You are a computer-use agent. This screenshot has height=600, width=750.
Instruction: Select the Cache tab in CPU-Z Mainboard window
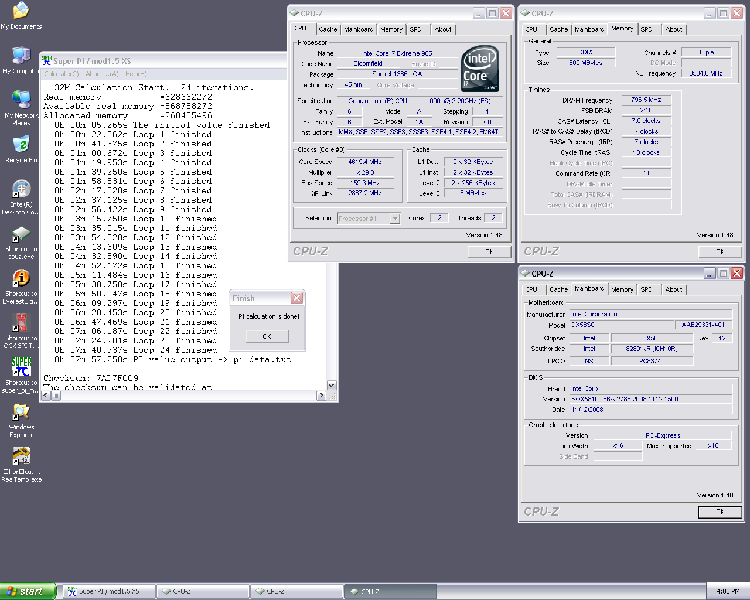click(559, 289)
